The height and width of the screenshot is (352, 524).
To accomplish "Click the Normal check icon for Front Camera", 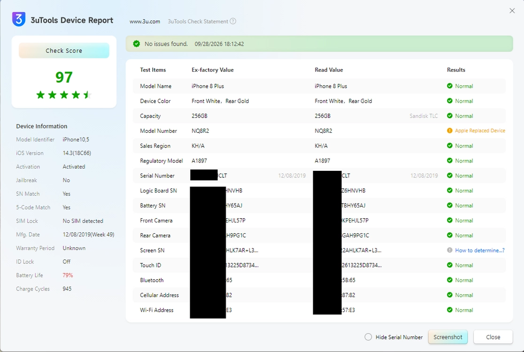I will [449, 221].
